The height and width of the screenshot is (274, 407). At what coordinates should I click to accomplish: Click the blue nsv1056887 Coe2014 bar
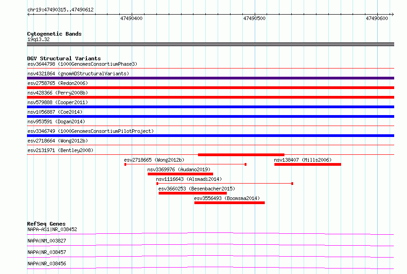(x=210, y=116)
